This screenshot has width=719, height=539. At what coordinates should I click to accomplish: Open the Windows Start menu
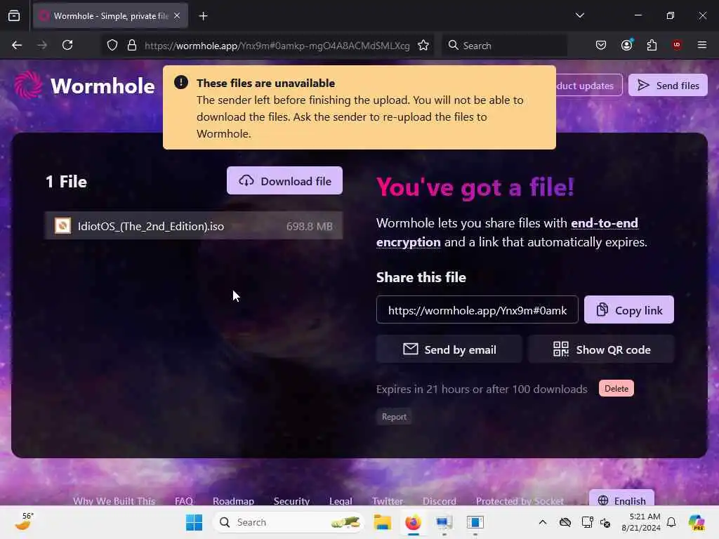coord(194,522)
